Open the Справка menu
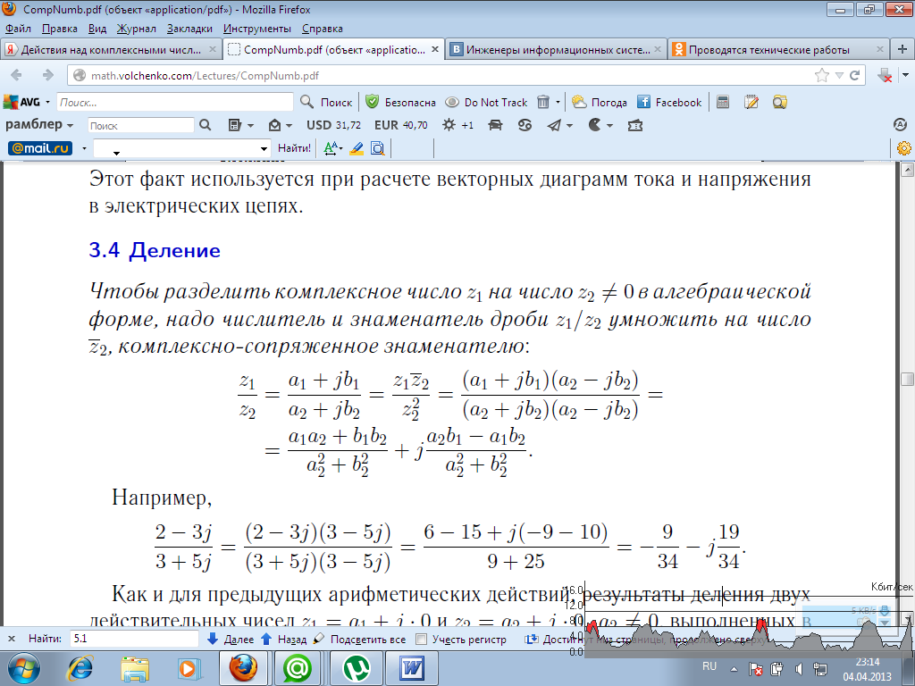This screenshot has width=915, height=686. (x=322, y=29)
